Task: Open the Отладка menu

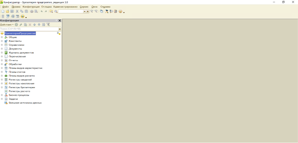Action: tap(46, 7)
